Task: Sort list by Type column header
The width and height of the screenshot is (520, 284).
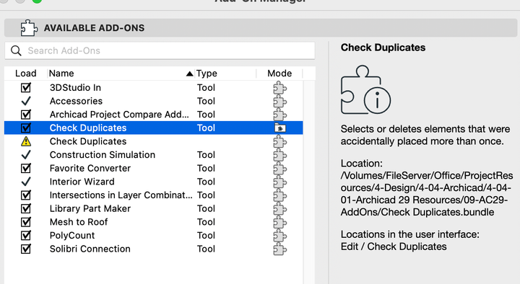Action: (225, 73)
